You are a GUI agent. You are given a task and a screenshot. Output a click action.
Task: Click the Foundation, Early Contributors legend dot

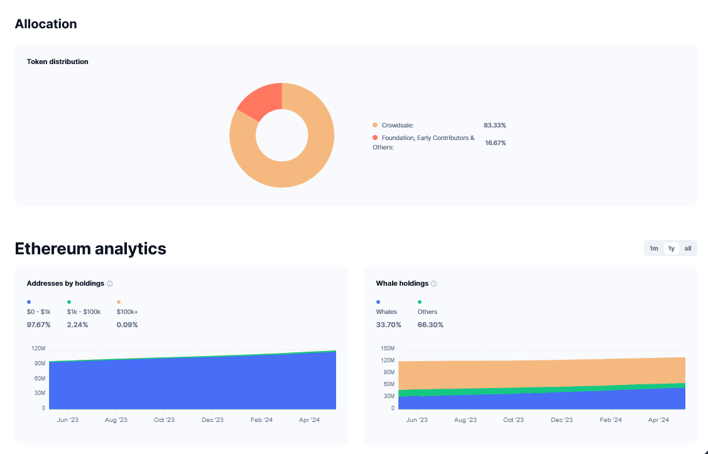click(x=375, y=138)
